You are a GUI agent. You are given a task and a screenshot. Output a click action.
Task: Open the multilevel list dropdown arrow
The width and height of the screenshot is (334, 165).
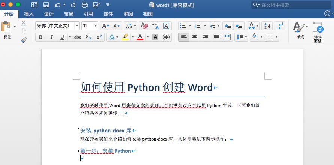[219, 26]
